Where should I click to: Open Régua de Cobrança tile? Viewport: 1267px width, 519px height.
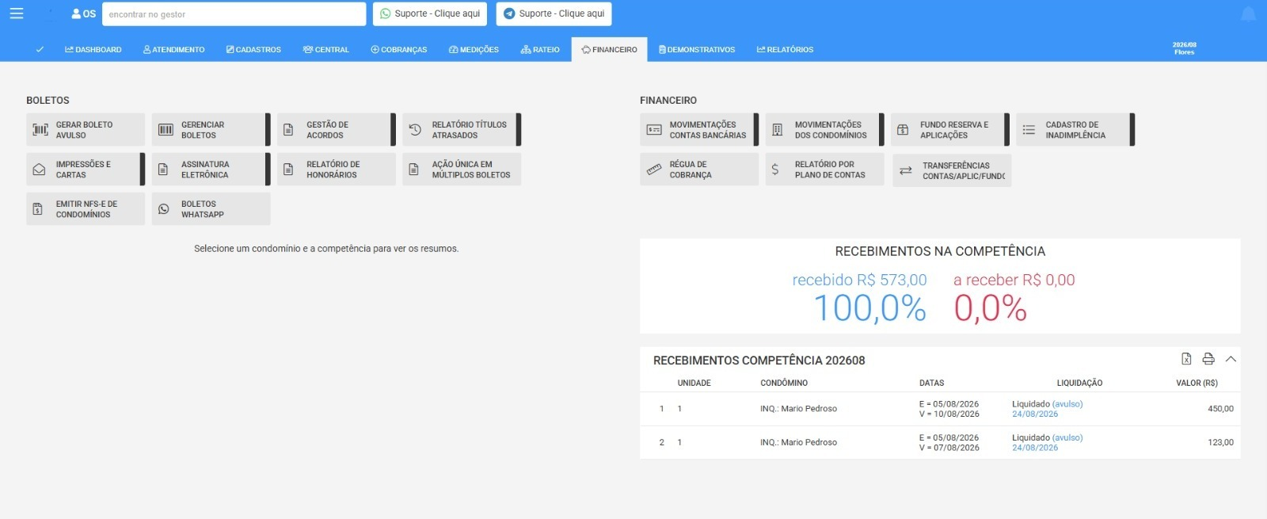click(699, 169)
